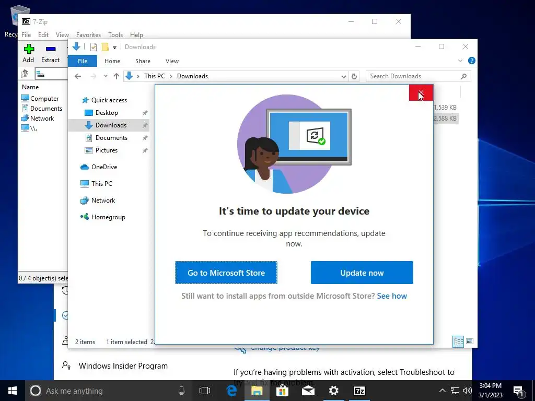Open 7-Zip View menu
The width and height of the screenshot is (535, 401).
(x=62, y=35)
